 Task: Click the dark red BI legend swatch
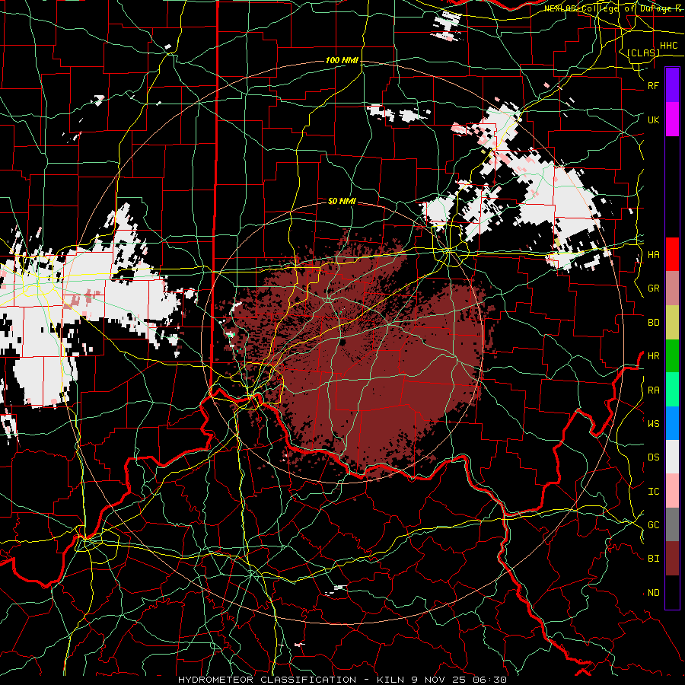pos(672,559)
